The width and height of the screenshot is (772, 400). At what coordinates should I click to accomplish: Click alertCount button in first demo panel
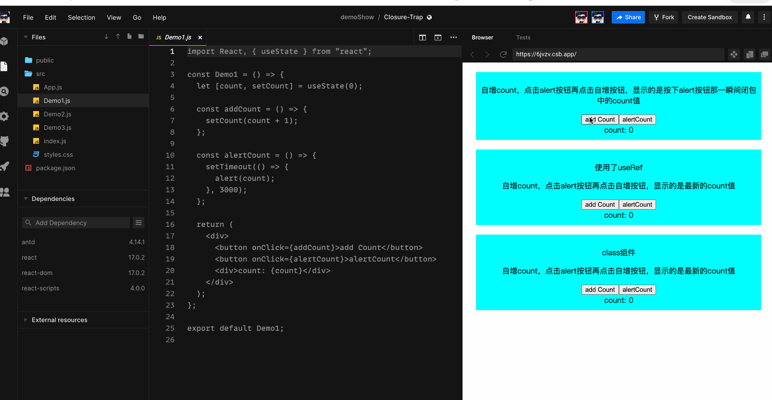click(637, 119)
